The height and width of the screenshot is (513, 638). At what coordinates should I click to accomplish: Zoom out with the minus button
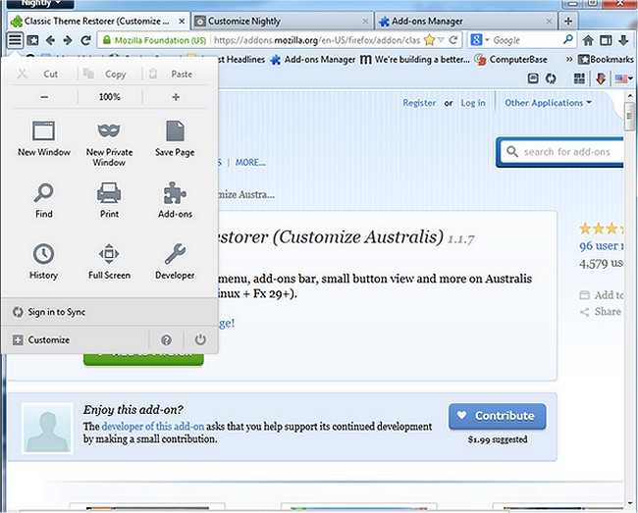[44, 97]
